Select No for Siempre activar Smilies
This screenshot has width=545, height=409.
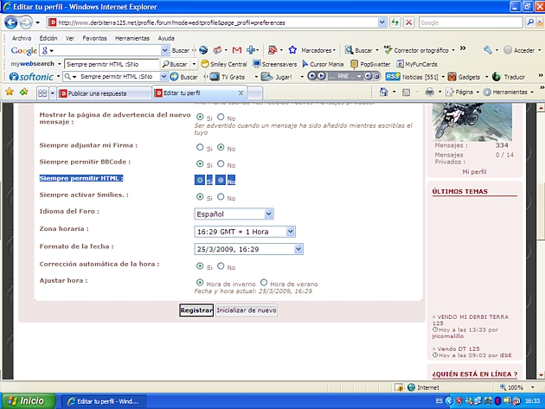(x=221, y=196)
